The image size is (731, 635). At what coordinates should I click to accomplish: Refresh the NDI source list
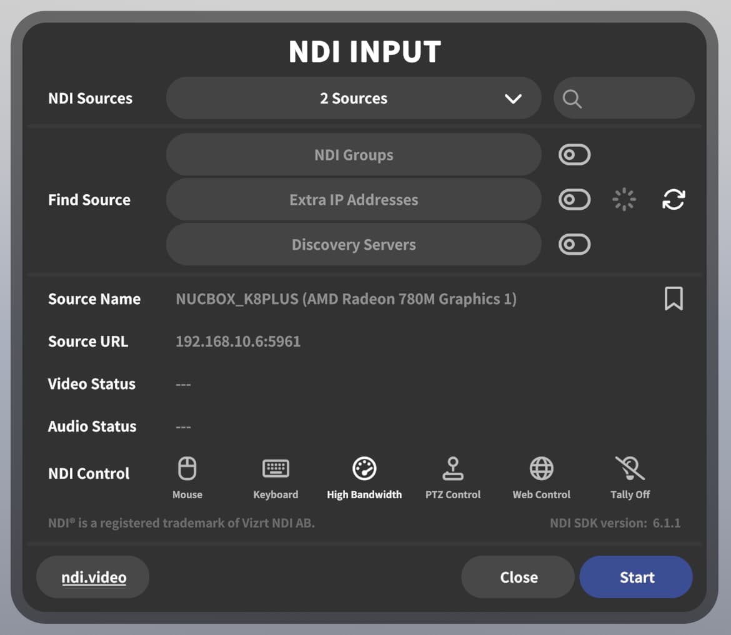(674, 200)
